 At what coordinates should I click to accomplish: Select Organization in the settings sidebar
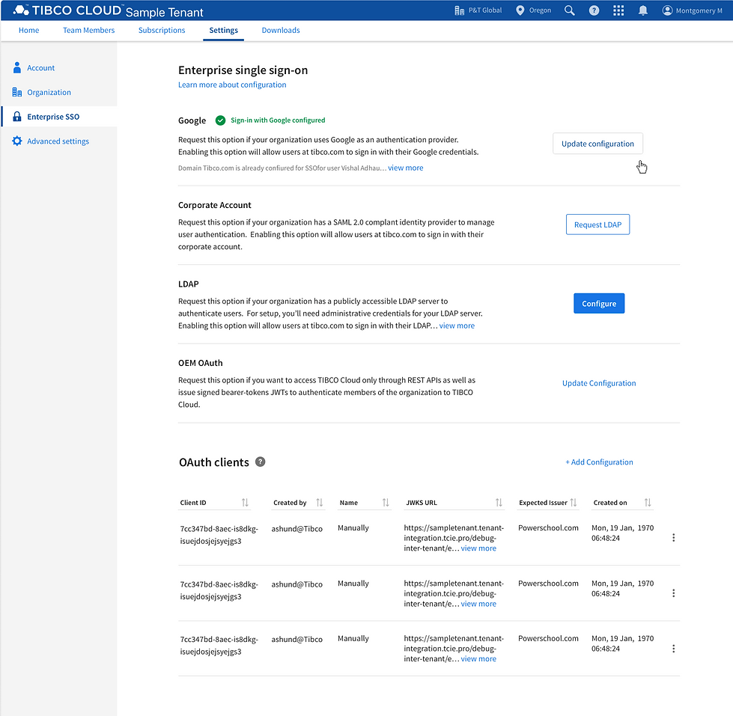(x=49, y=93)
